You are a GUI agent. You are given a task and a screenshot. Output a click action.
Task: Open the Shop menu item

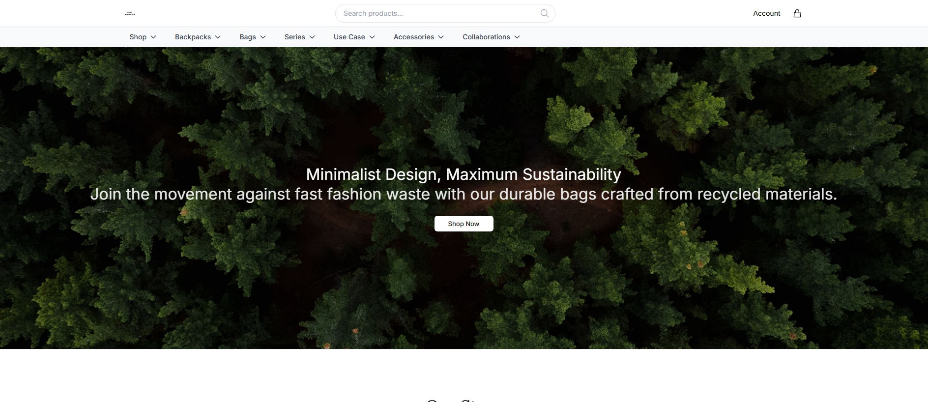138,37
